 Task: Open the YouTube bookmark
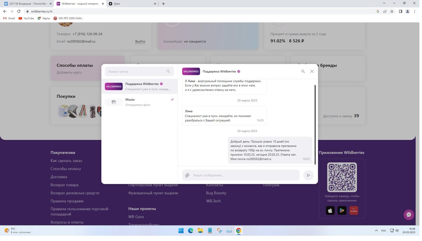coord(26,18)
